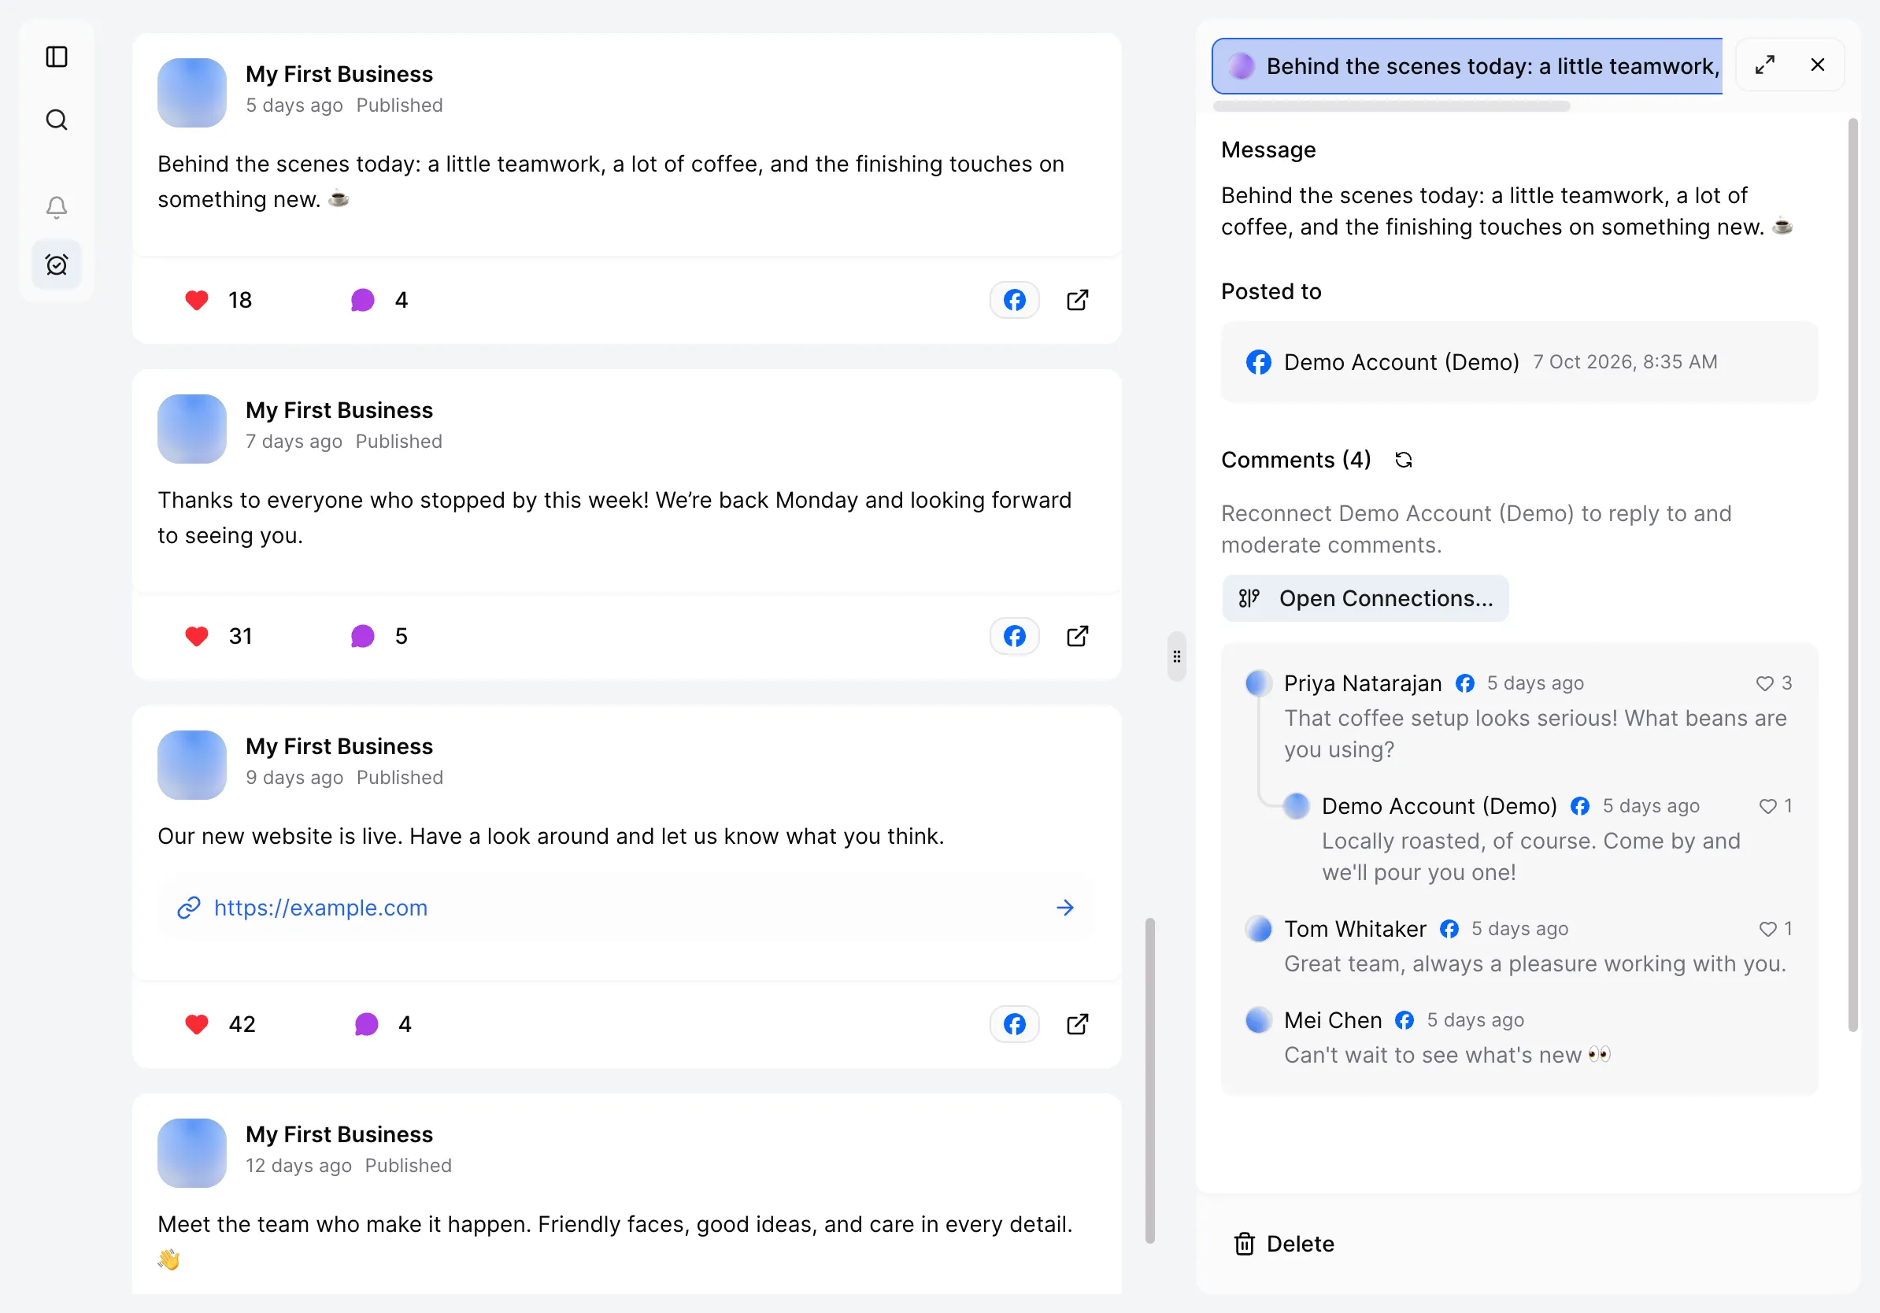The width and height of the screenshot is (1880, 1313).
Task: Open the 7 days ago post externally
Action: pos(1078,636)
